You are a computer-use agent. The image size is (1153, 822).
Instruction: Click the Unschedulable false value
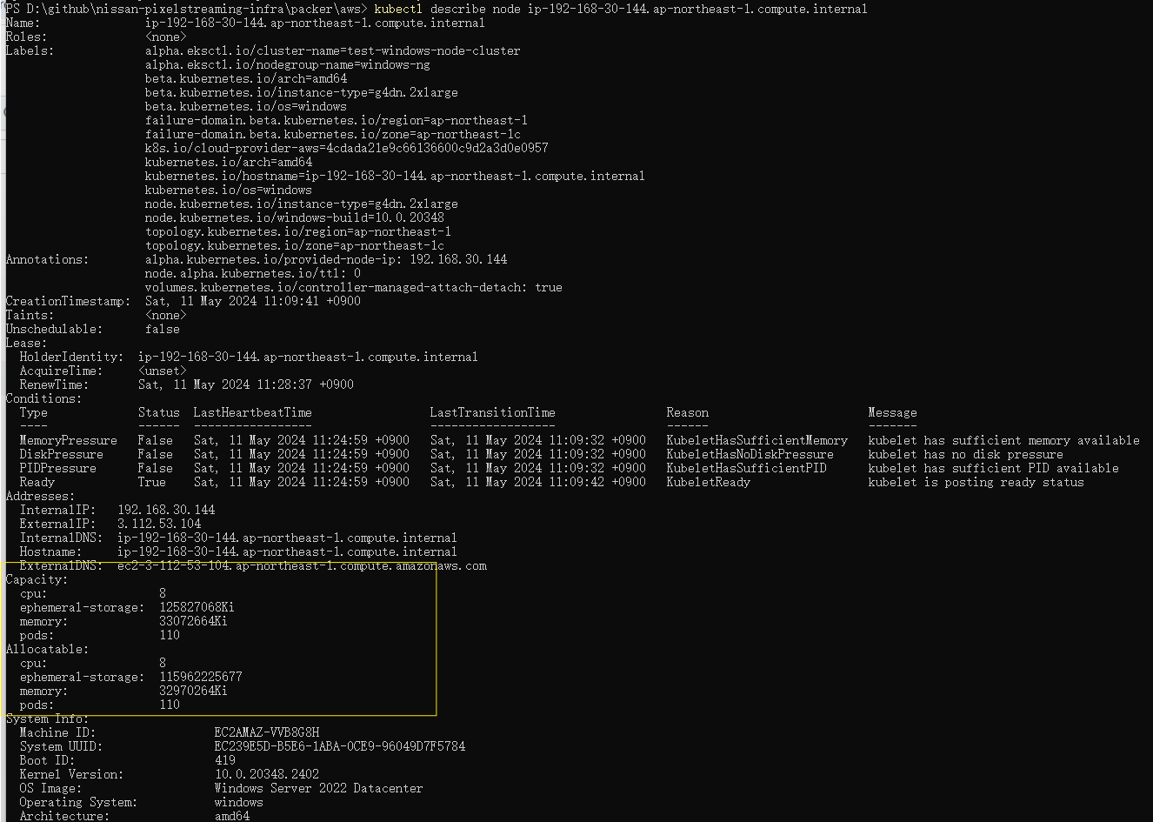(x=163, y=329)
